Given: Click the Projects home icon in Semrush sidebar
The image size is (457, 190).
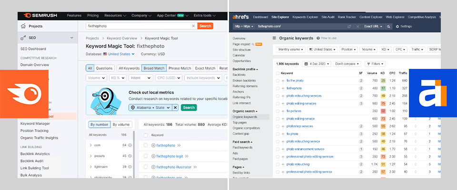Looking at the screenshot, I should click(x=23, y=26).
